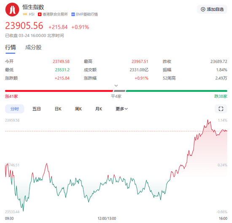Open the 更多 chart period dropdown

point(121,109)
